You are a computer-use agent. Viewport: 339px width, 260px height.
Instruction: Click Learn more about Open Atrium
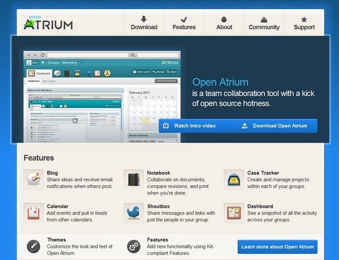(x=278, y=247)
